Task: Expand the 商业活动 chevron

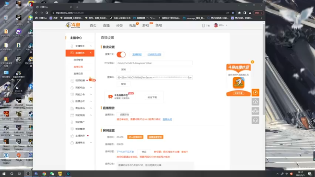Action: (x=91, y=108)
